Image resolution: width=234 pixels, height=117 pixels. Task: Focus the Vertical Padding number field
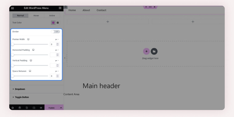pyautogui.click(x=55, y=65)
